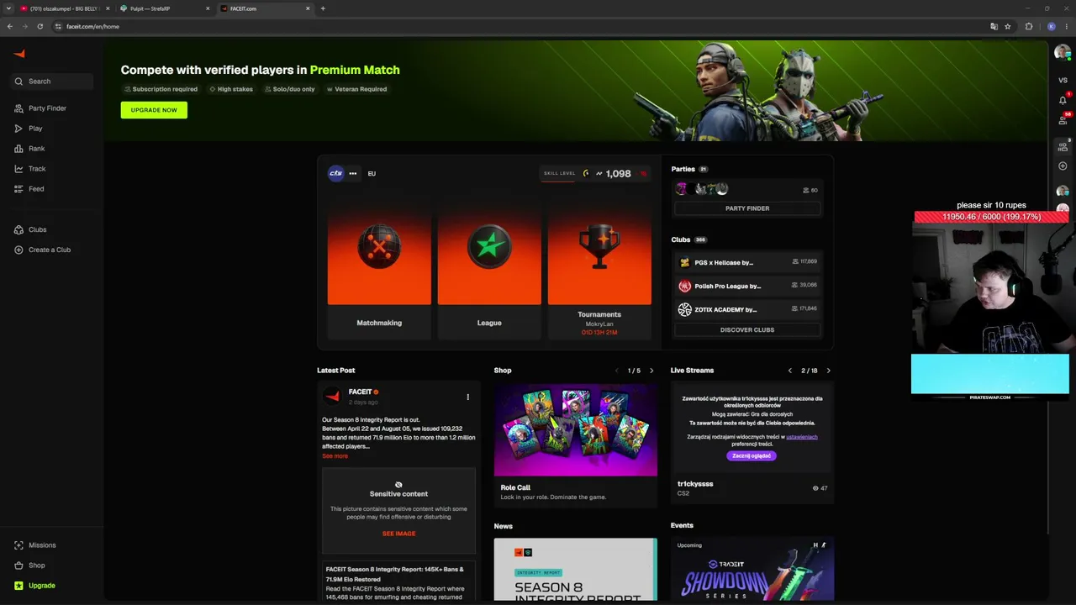Close the olszakumpel YouTube tab
The height and width of the screenshot is (605, 1076).
tap(108, 8)
